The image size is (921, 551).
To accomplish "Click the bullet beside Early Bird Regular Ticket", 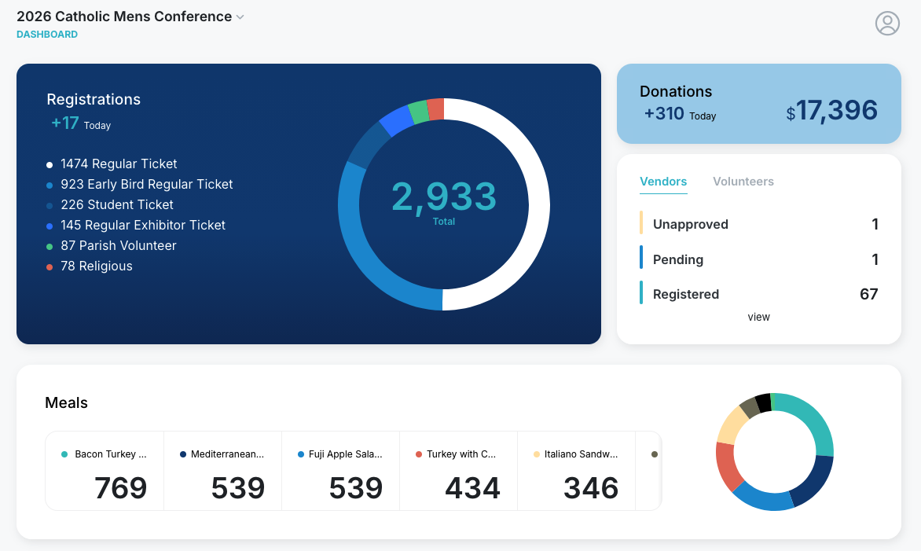I will (50, 184).
